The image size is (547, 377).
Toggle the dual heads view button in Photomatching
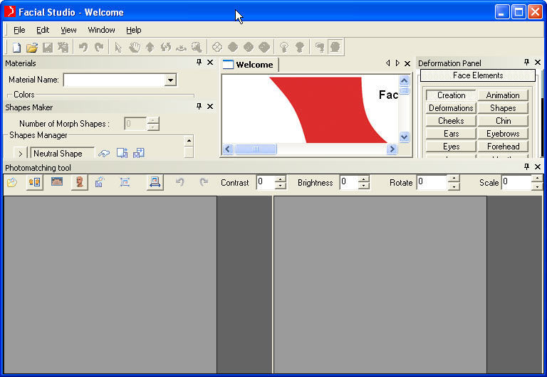[x=34, y=182]
